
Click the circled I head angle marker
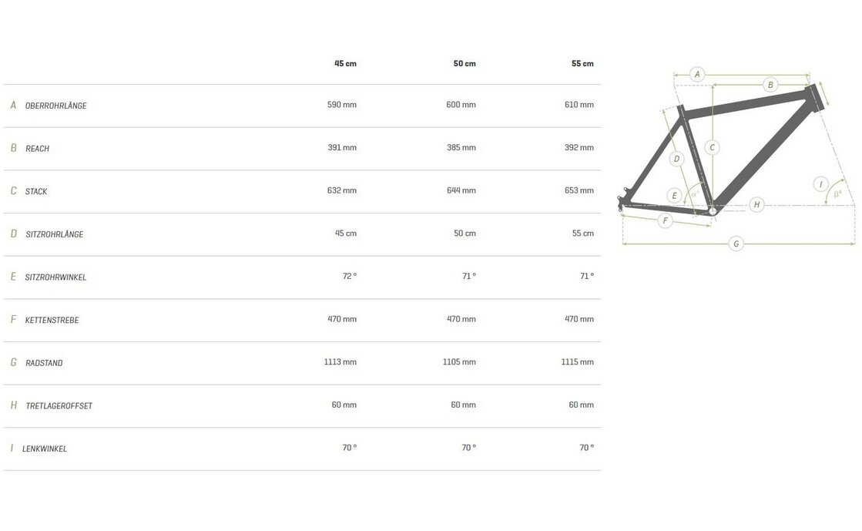coord(821,183)
